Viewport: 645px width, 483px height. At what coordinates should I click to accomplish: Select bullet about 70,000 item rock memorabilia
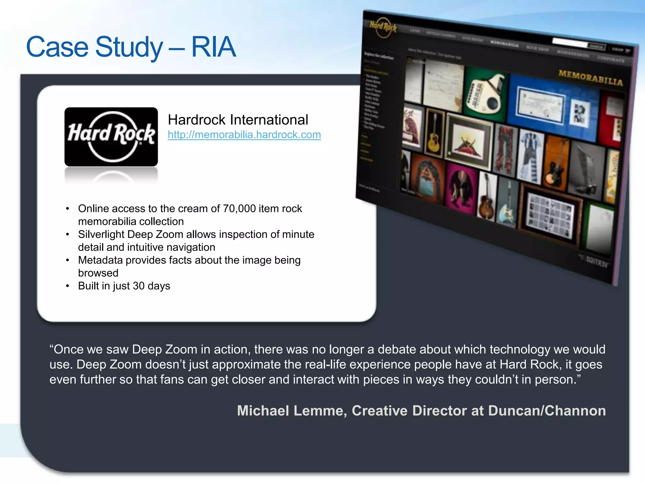190,215
